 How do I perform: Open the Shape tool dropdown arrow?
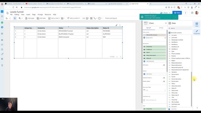click(x=102, y=18)
